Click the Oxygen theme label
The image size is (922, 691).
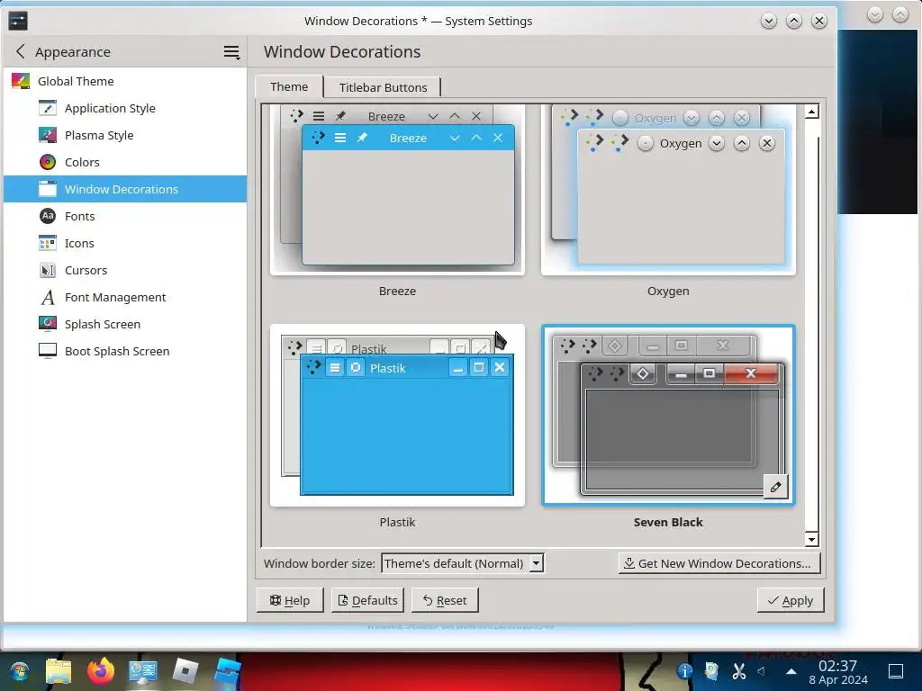pos(668,291)
